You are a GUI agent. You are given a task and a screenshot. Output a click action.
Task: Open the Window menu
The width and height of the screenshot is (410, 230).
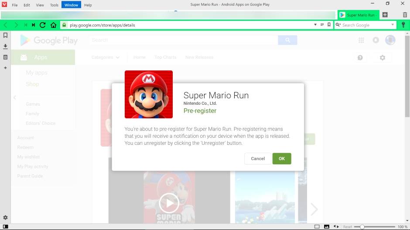pyautogui.click(x=71, y=5)
